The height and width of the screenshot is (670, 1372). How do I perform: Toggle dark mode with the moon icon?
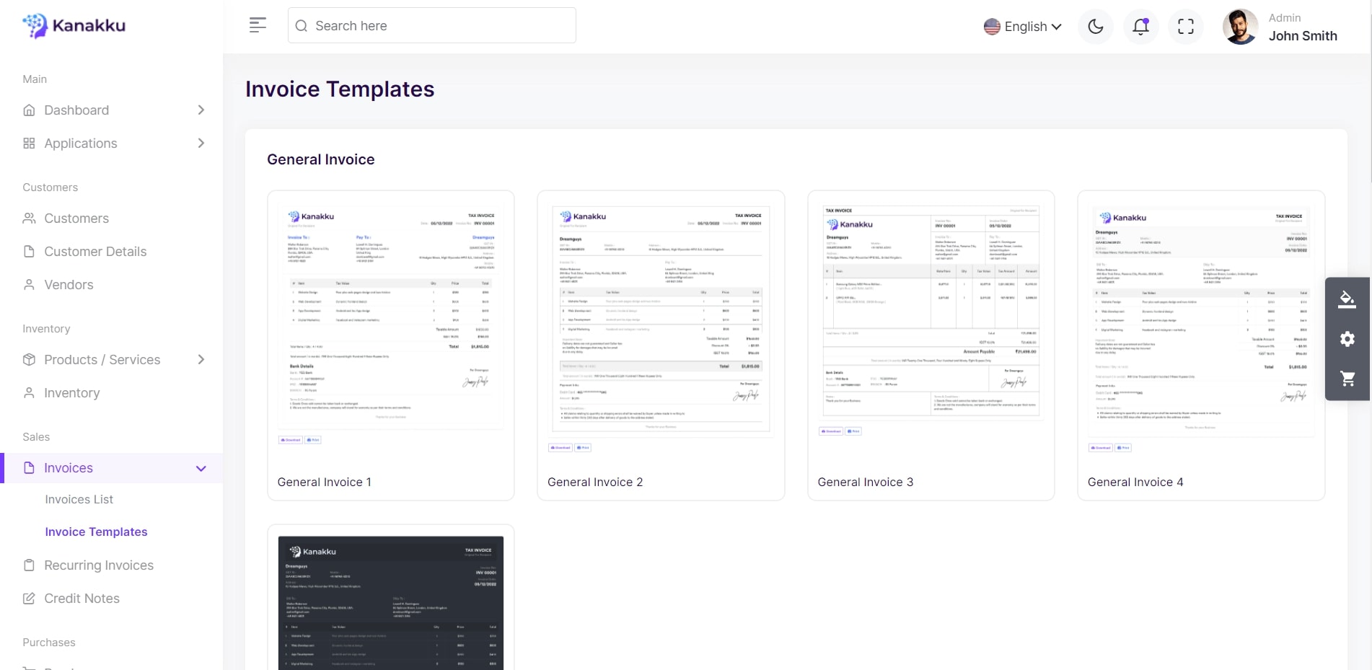(x=1094, y=26)
